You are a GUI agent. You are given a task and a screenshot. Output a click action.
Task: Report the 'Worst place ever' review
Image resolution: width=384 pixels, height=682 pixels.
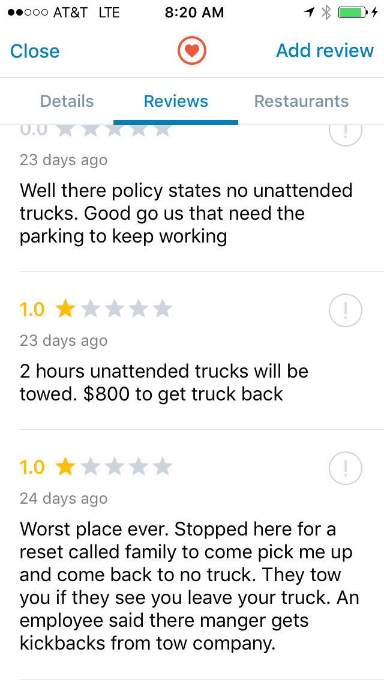click(346, 469)
